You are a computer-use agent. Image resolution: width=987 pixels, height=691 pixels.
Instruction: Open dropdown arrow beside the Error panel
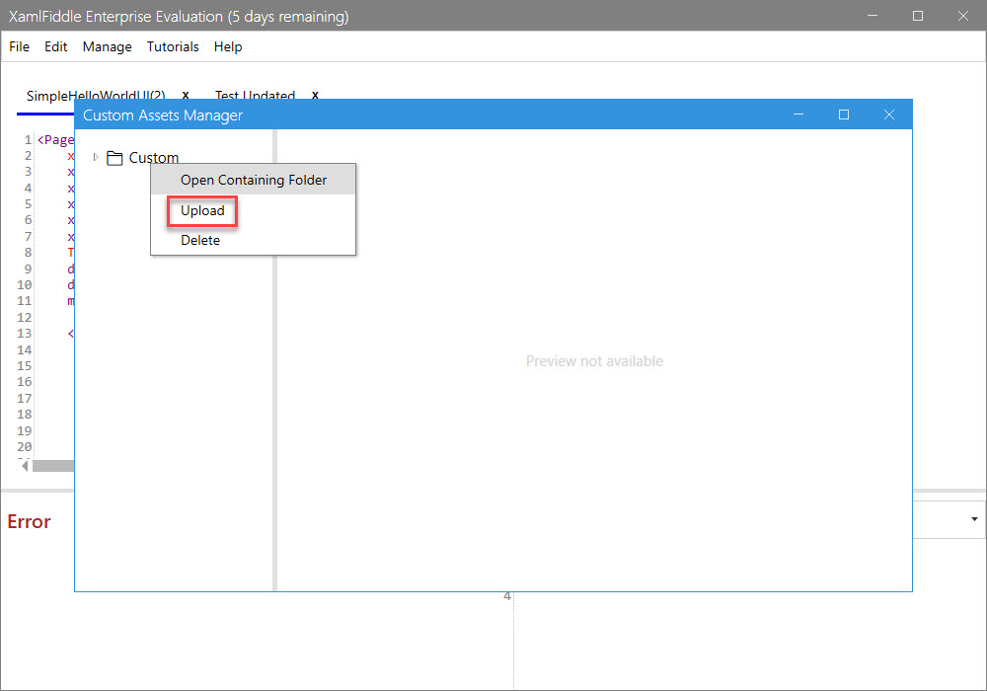click(974, 519)
